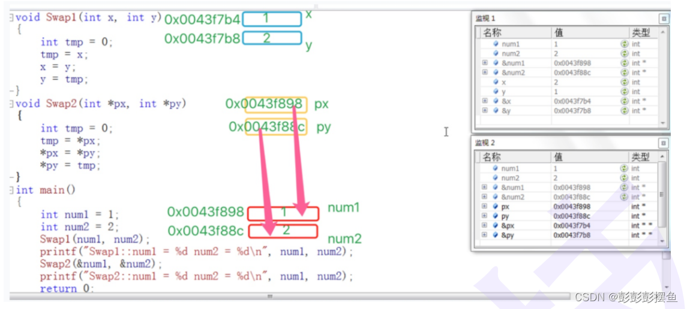
Task: Collapse the Swap2 function outline
Action: (12, 104)
